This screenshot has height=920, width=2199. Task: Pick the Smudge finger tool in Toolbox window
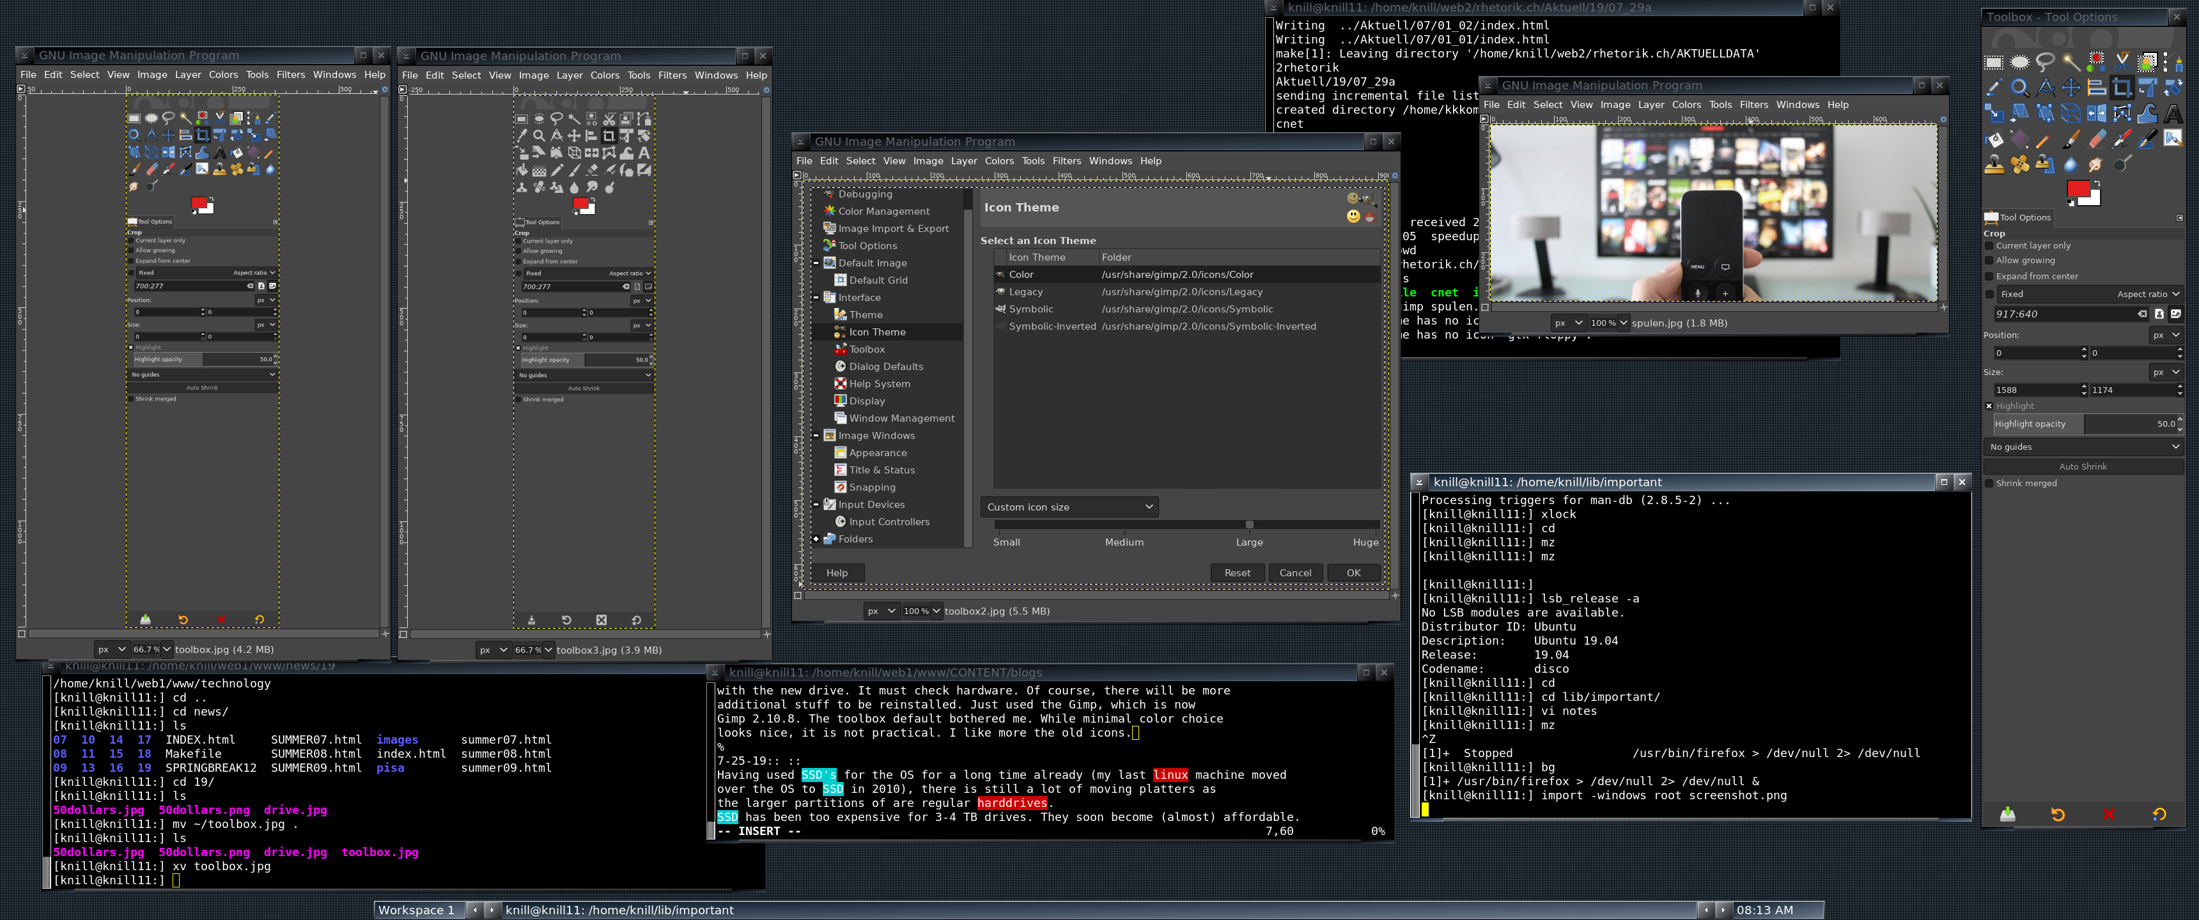[x=2095, y=165]
